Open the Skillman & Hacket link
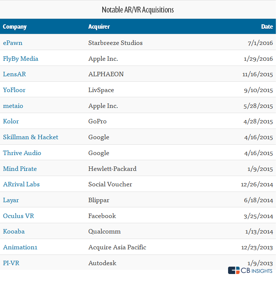Image resolution: width=277 pixels, height=281 pixels. 31,137
